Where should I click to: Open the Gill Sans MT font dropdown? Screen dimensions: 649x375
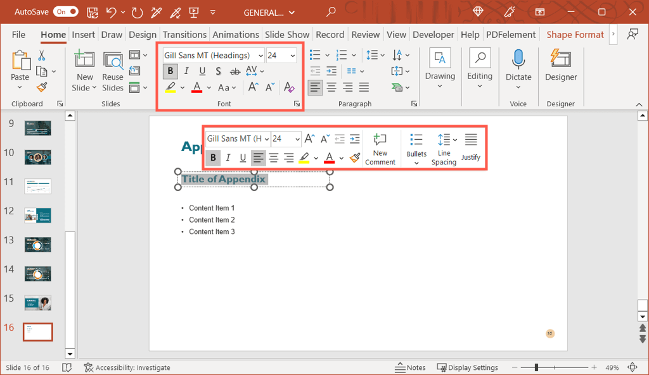262,55
